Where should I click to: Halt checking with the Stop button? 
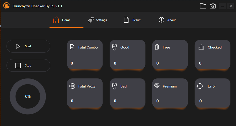pyautogui.click(x=28, y=65)
